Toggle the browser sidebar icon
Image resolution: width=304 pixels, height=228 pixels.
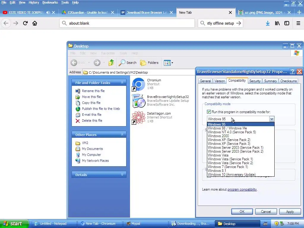pos(287,23)
